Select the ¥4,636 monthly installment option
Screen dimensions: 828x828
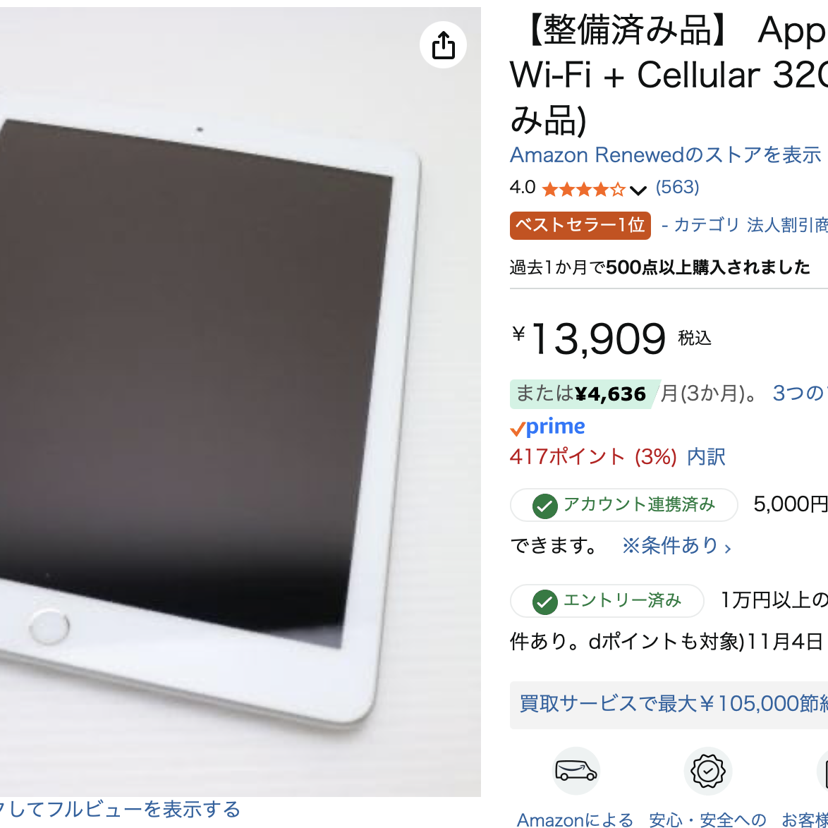[585, 394]
